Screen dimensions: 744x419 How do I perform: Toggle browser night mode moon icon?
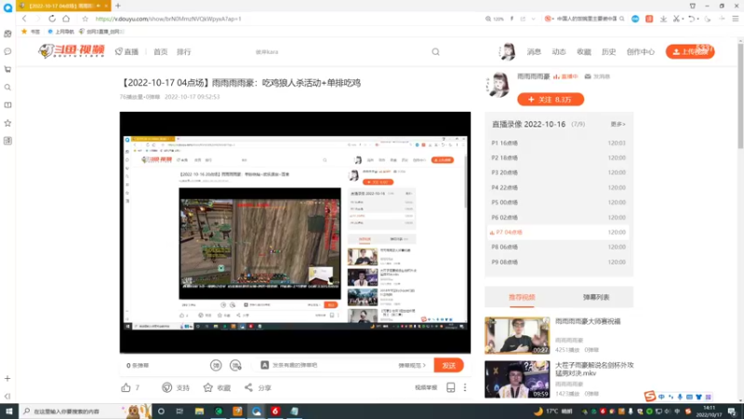(x=708, y=19)
